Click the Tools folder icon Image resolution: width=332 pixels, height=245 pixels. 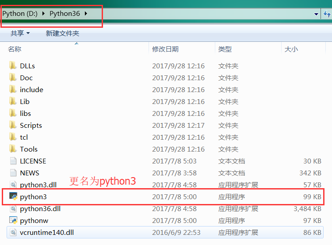pos(13,148)
